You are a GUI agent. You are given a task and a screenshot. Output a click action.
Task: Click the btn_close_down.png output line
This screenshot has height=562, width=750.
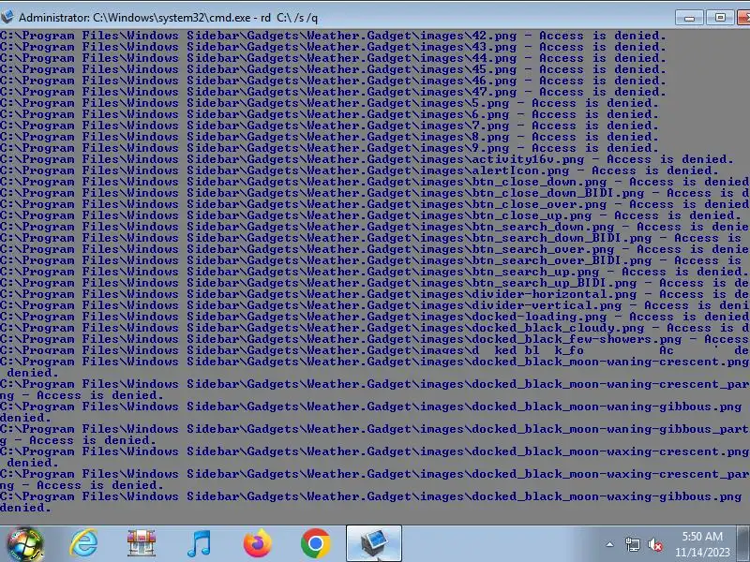[375, 182]
